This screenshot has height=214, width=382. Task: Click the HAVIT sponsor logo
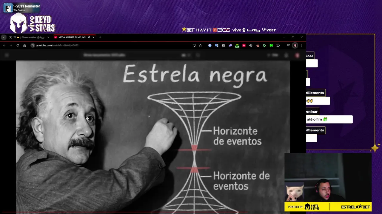click(204, 30)
